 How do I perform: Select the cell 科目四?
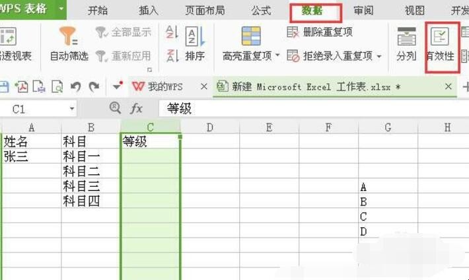click(91, 201)
